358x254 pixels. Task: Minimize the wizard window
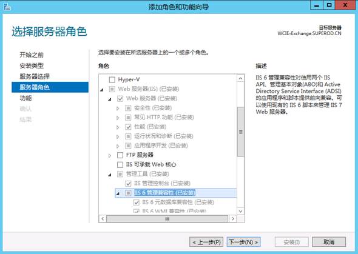pyautogui.click(x=317, y=5)
